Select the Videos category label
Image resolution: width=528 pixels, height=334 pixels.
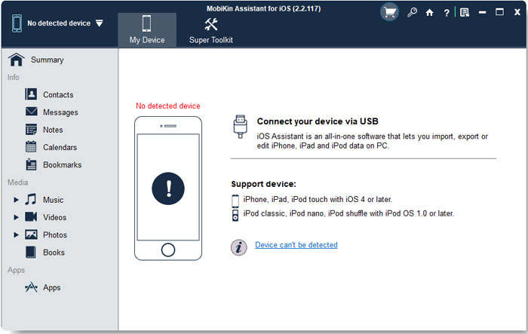point(54,217)
